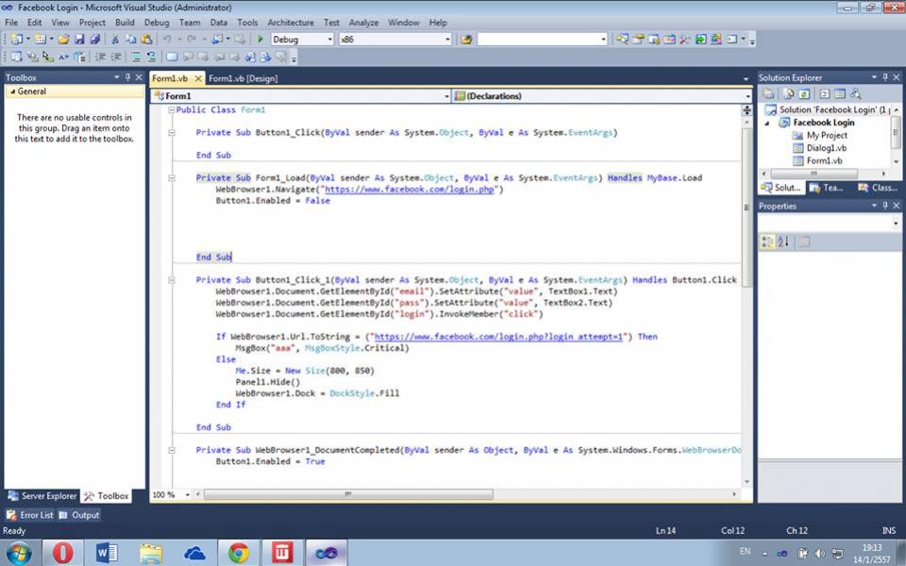The height and width of the screenshot is (566, 906).
Task: Click Solution Explorer View Designer icon
Action: 840,93
